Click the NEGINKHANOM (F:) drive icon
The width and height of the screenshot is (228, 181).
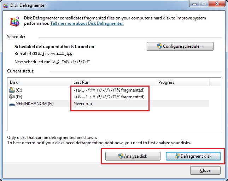click(12, 104)
